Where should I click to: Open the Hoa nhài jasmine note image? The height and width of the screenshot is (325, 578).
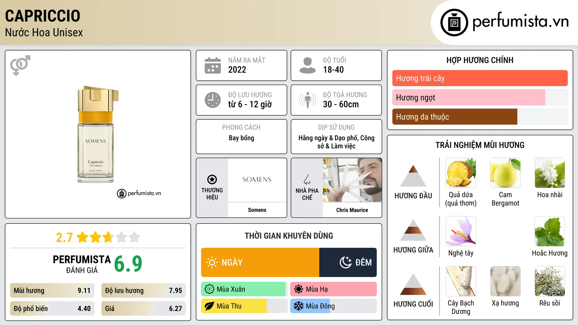[550, 173]
